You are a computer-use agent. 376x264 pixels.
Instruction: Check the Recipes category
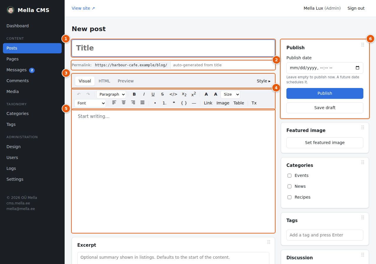289,197
